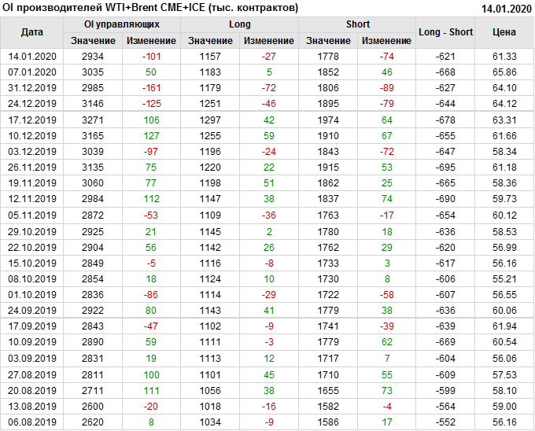Click the "Дата" column header
Image resolution: width=535 pixels, height=431 pixels.
click(32, 32)
